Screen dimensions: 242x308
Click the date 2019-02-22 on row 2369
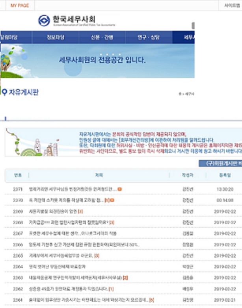point(225,212)
